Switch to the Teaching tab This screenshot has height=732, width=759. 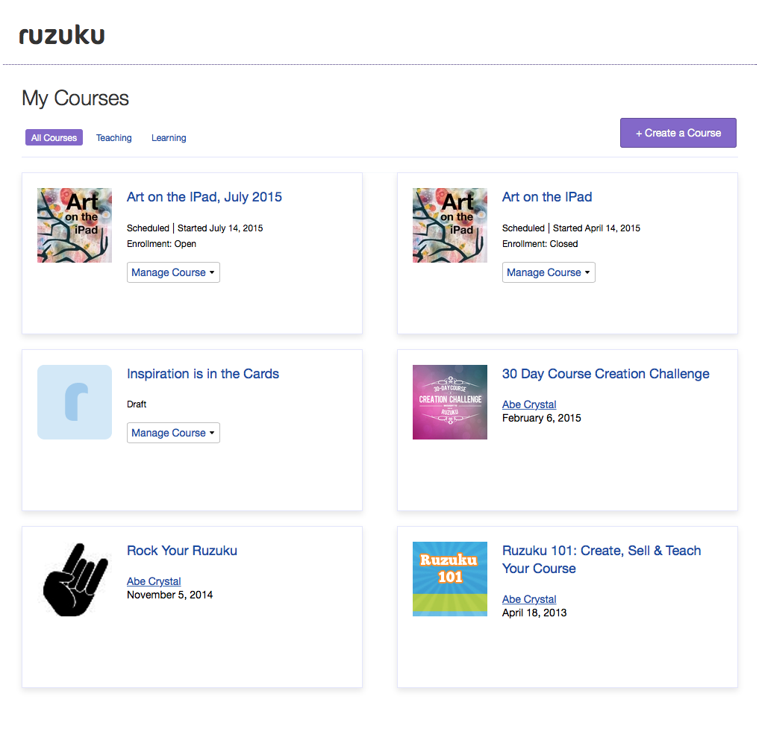click(x=113, y=137)
